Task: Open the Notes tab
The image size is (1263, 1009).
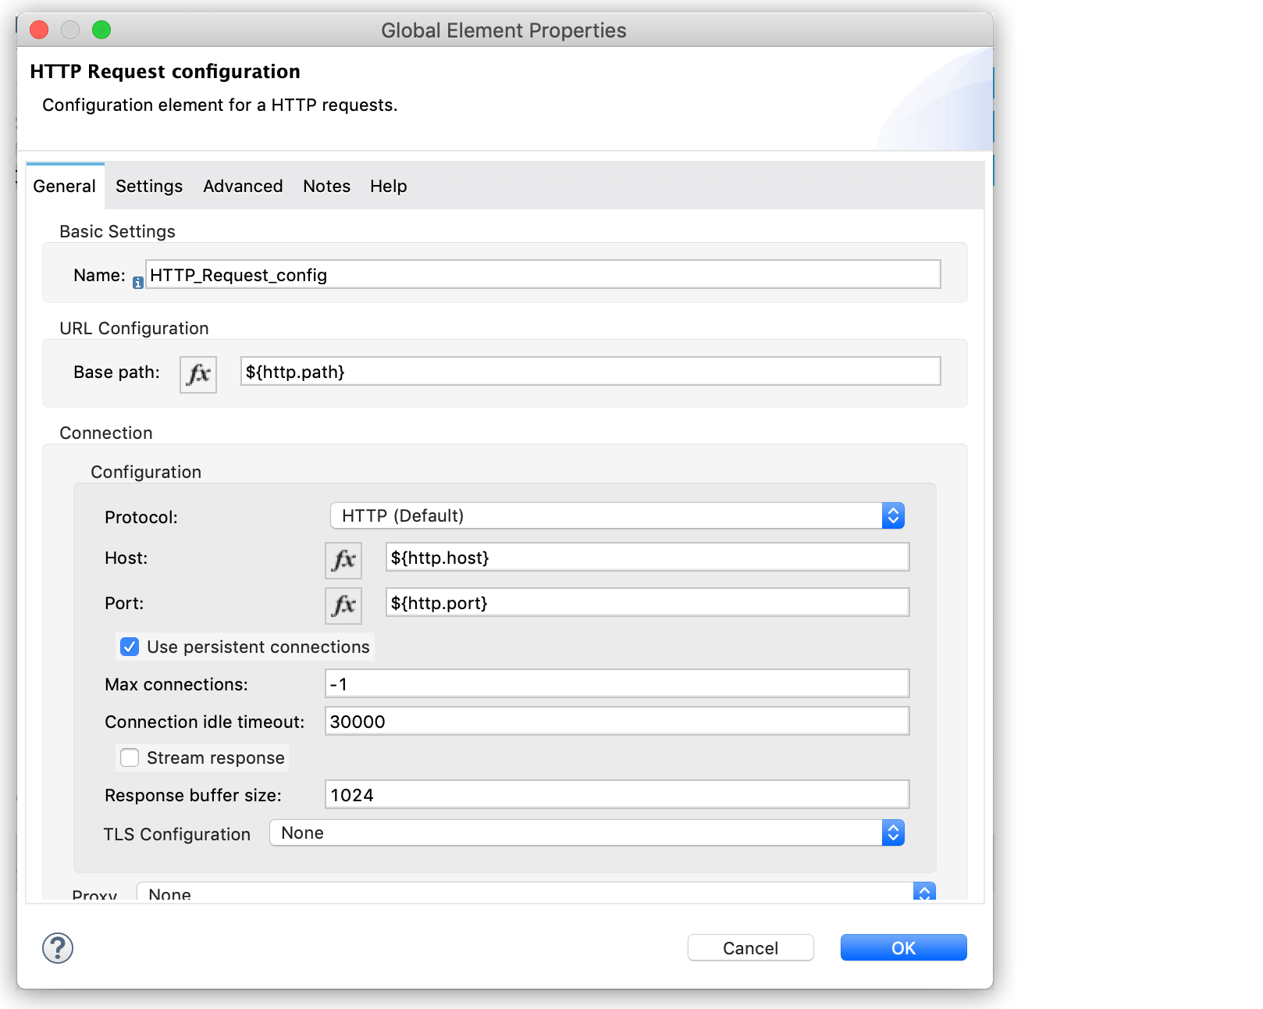Action: (326, 186)
